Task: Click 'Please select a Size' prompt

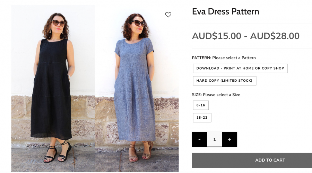Action: point(222,95)
